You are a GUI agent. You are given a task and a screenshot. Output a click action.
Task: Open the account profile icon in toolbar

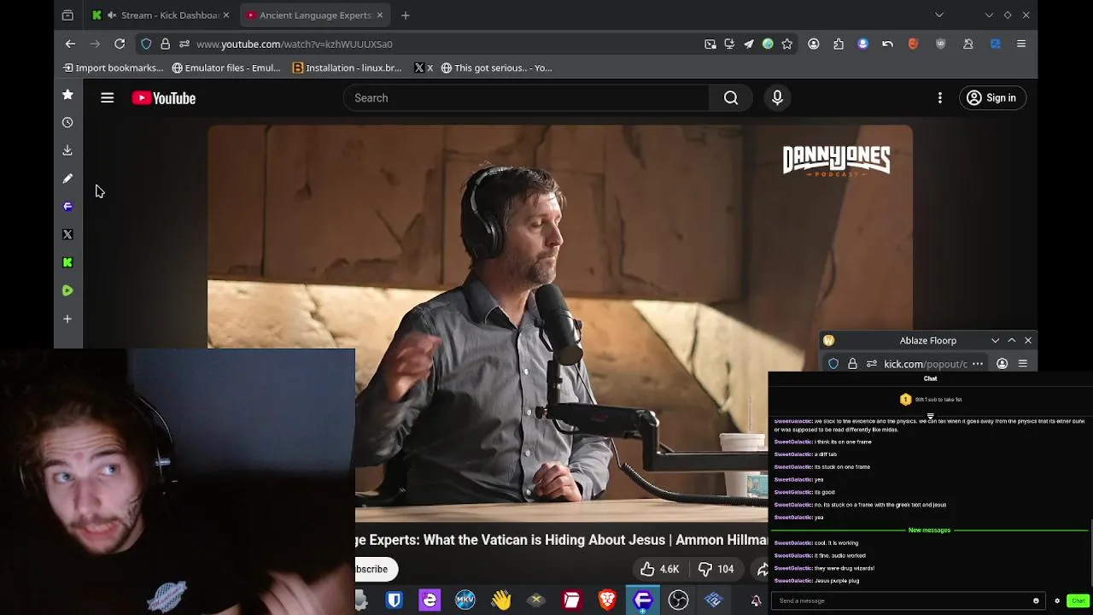[814, 44]
